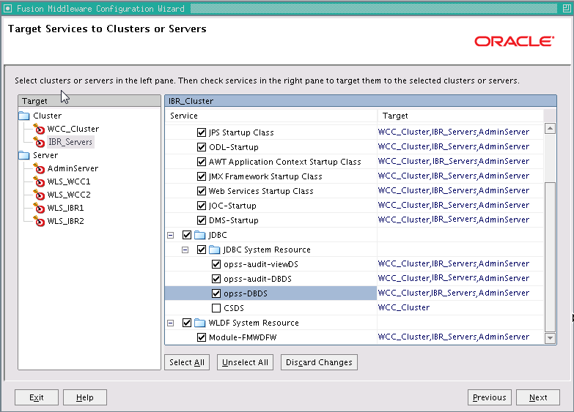Uncheck JPS Startup Class service

point(202,132)
